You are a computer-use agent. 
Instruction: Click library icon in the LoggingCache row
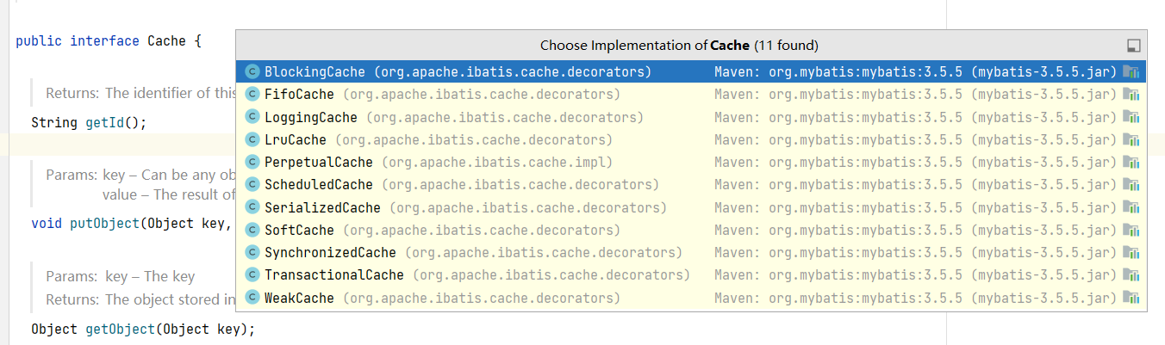pyautogui.click(x=1131, y=117)
